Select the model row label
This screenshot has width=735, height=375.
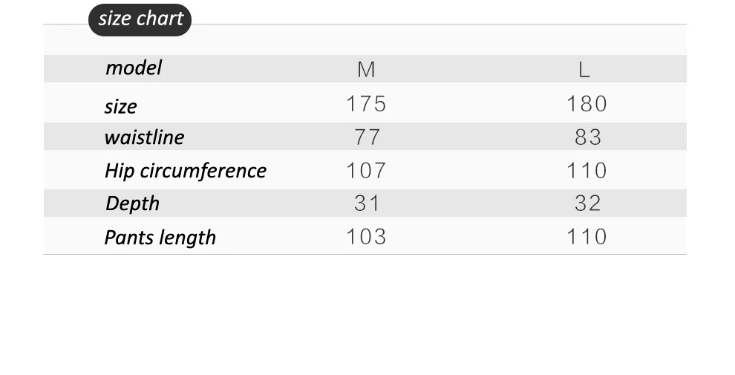coord(134,68)
